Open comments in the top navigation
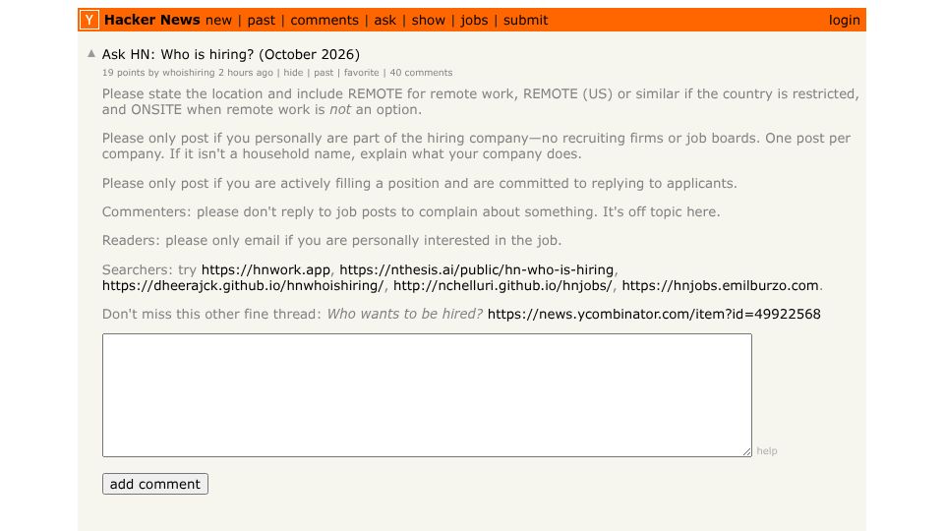944x531 pixels. tap(324, 20)
